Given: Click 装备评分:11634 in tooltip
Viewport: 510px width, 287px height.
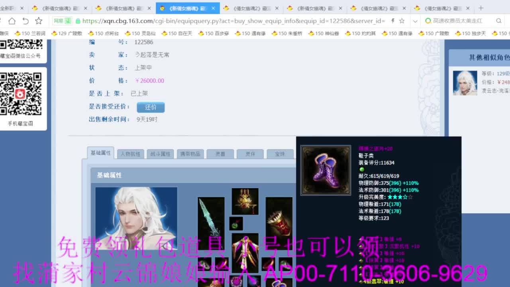Looking at the screenshot, I should [377, 163].
